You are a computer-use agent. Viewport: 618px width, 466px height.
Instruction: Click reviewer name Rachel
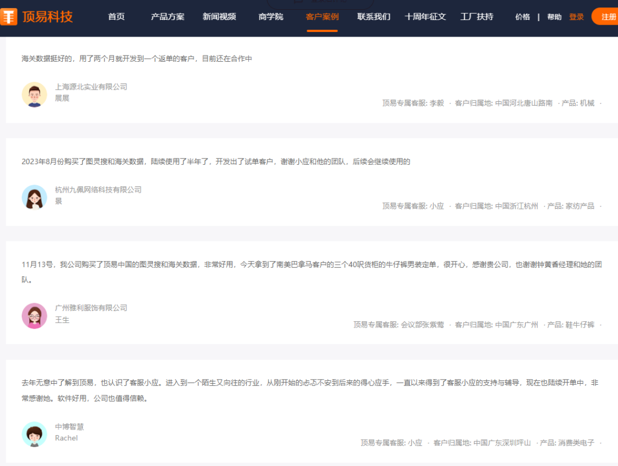pyautogui.click(x=66, y=438)
